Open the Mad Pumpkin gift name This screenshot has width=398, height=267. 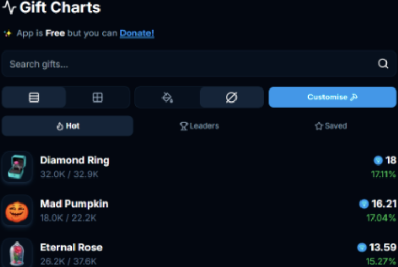(x=74, y=204)
